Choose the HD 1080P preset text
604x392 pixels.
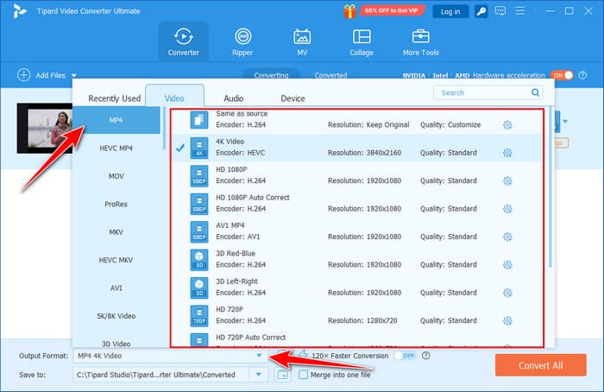(x=231, y=169)
